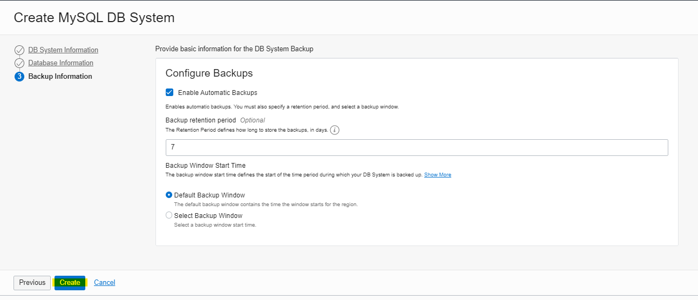Open the Database Information step link
The image size is (698, 300).
[x=60, y=63]
